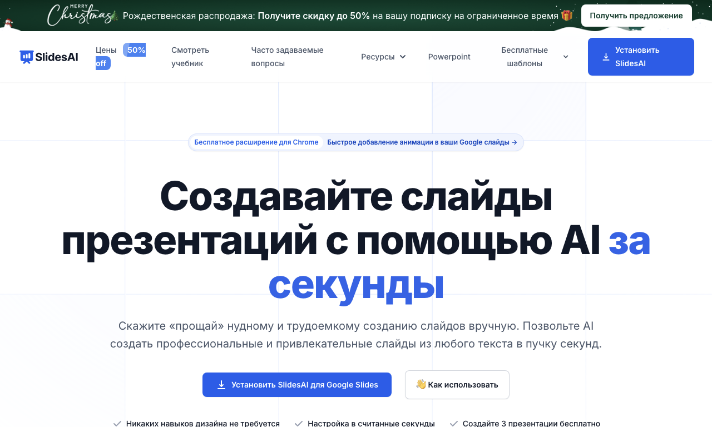Click Получить предложение button
This screenshot has height=427, width=712.
(636, 16)
